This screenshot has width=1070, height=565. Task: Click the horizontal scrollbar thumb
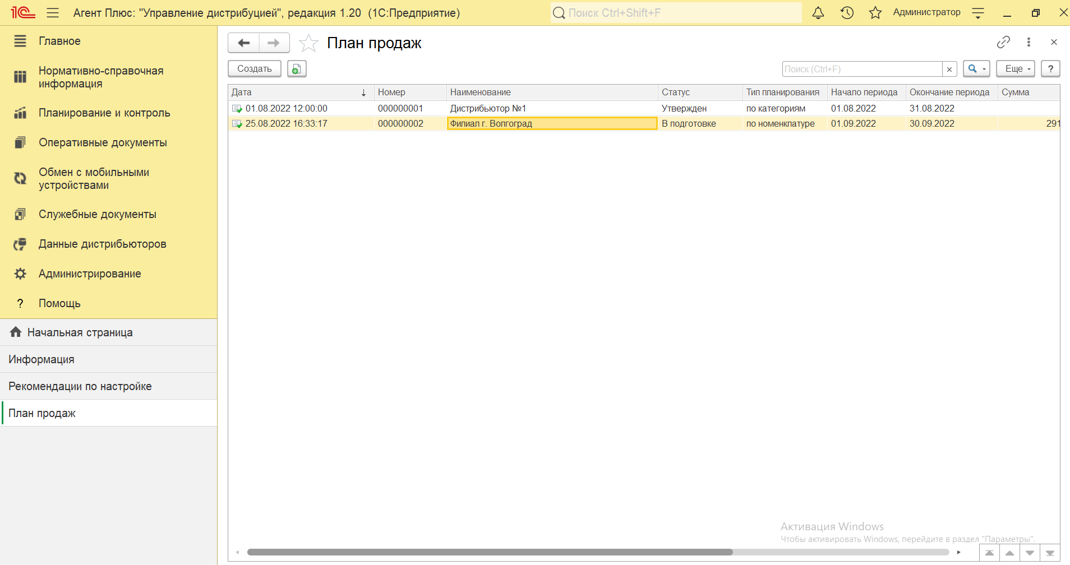(490, 552)
